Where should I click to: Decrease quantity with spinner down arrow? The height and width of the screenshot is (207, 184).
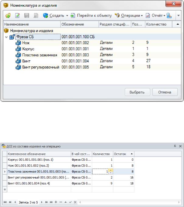tap(111, 173)
